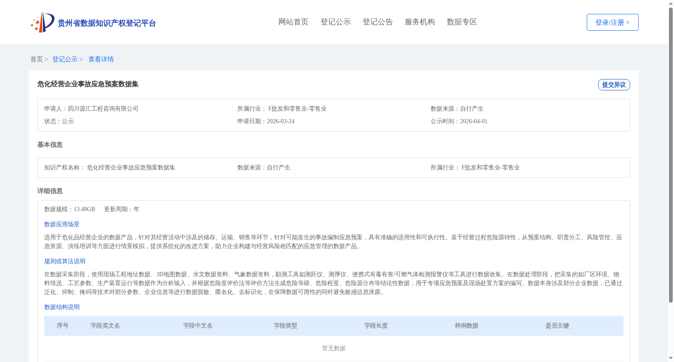Click the 状态：公示 text
Screen dimensions: 674x362
point(59,121)
